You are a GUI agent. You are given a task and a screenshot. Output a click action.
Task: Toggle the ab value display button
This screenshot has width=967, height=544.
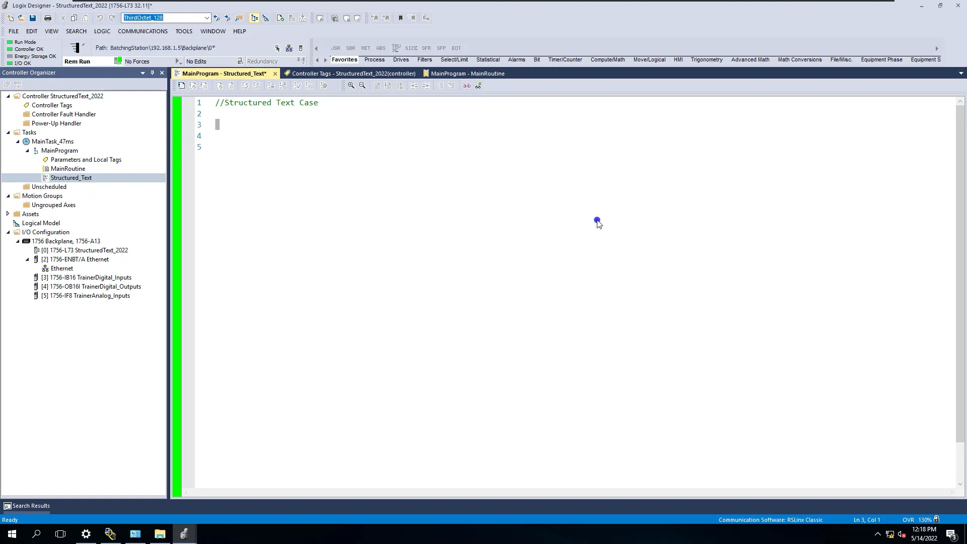tap(467, 86)
